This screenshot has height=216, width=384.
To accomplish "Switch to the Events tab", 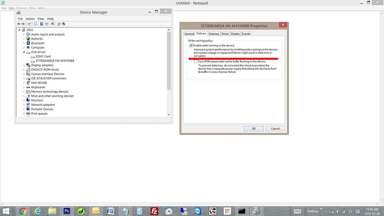I will point(246,34).
